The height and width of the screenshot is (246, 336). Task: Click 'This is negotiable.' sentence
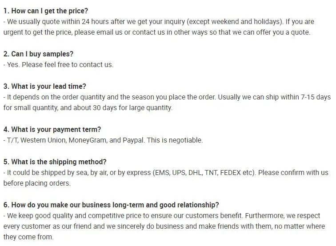point(174,140)
